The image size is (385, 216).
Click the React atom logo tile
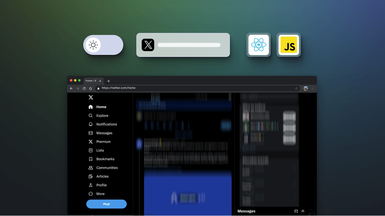tap(259, 45)
